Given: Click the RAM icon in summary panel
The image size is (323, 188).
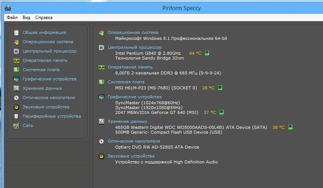Looking at the screenshot, I should (101, 67).
